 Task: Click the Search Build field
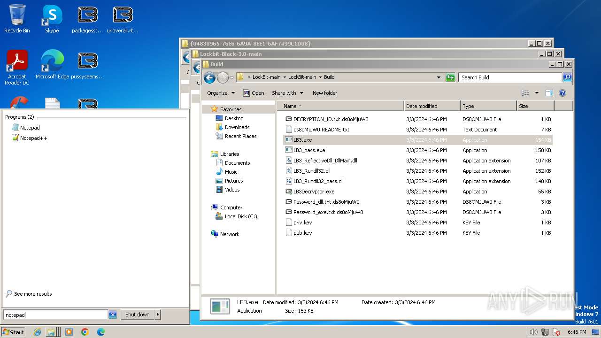[x=510, y=77]
